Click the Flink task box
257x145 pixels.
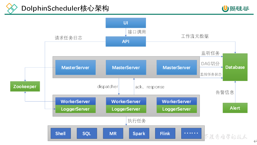[165, 133]
